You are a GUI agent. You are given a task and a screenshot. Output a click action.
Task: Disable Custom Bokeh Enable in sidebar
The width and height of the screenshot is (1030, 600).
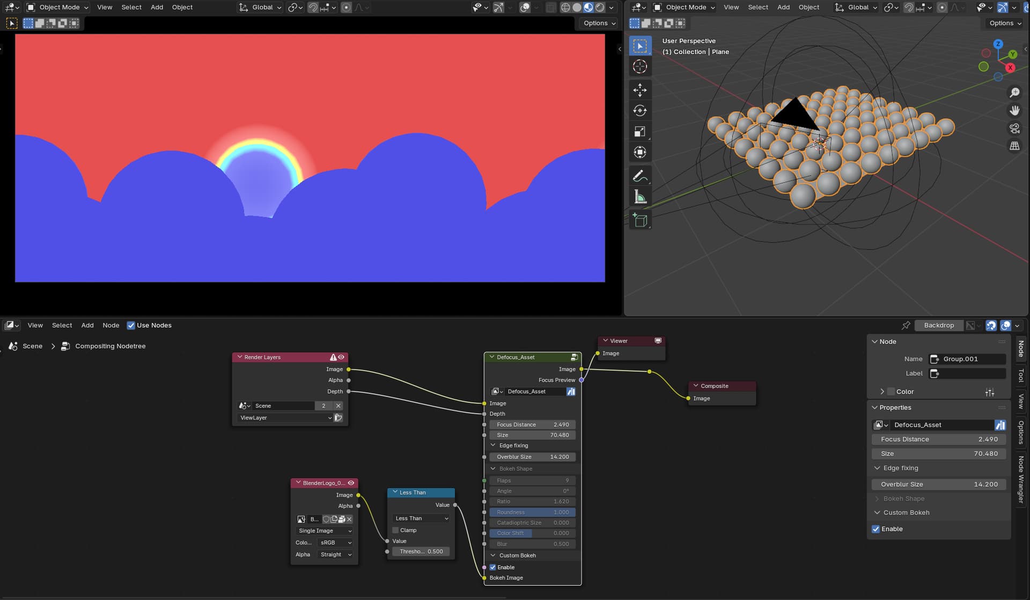click(876, 529)
